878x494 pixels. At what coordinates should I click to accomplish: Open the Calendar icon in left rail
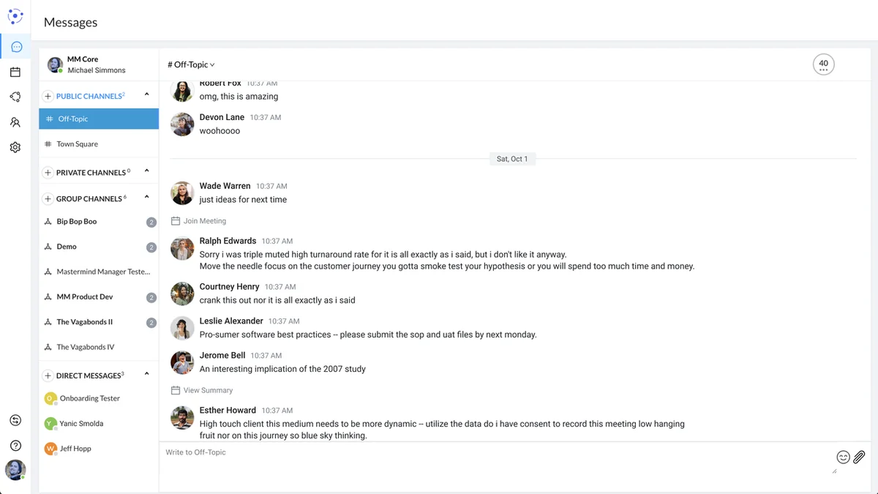[x=15, y=72]
